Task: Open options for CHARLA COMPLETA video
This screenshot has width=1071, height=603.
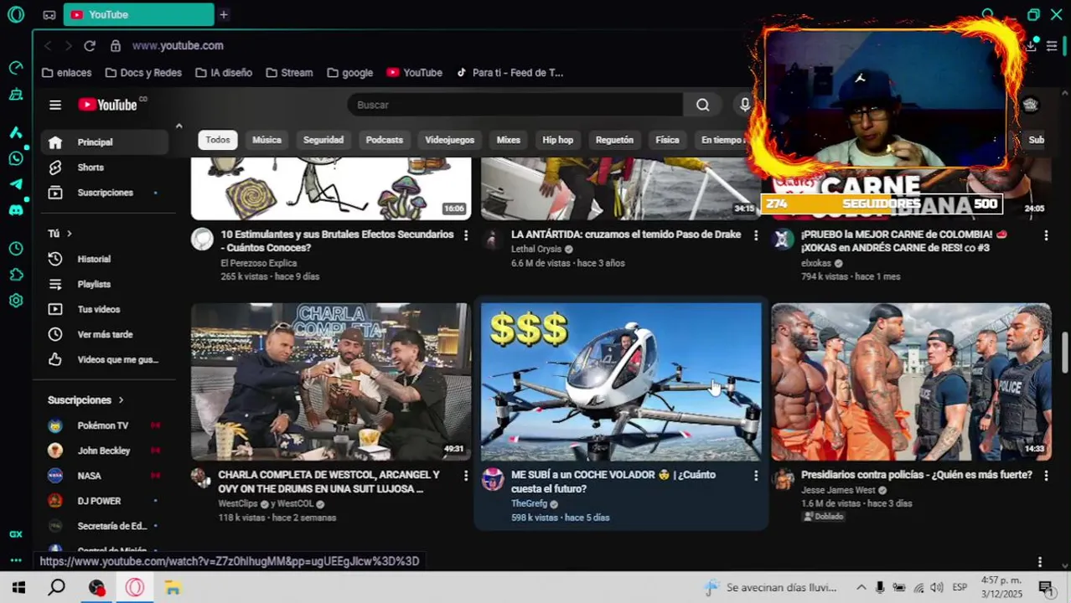Action: pyautogui.click(x=466, y=476)
